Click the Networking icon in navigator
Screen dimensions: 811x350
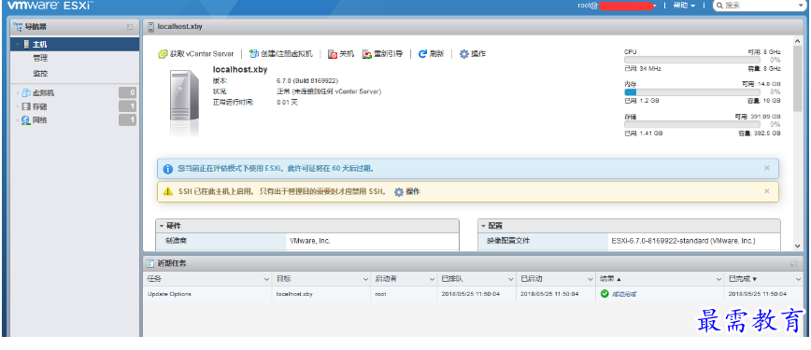pyautogui.click(x=26, y=120)
